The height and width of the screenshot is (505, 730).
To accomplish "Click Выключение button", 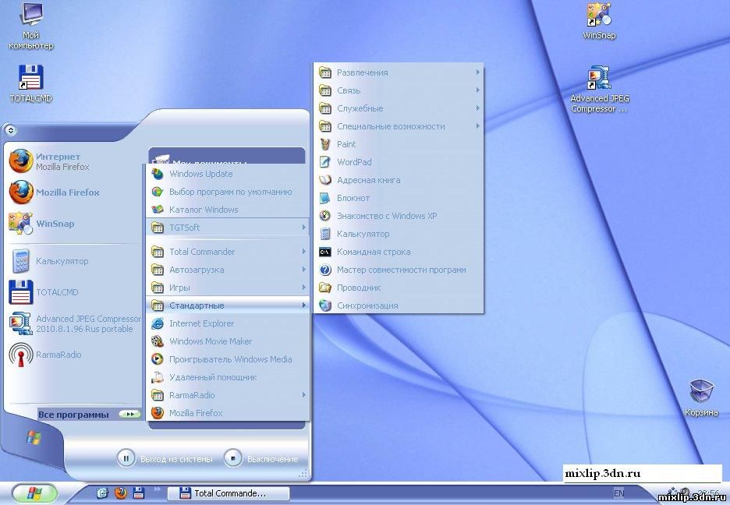I will pos(261,459).
